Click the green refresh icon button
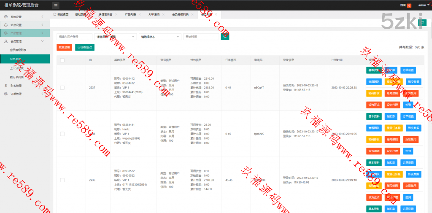 421,22
